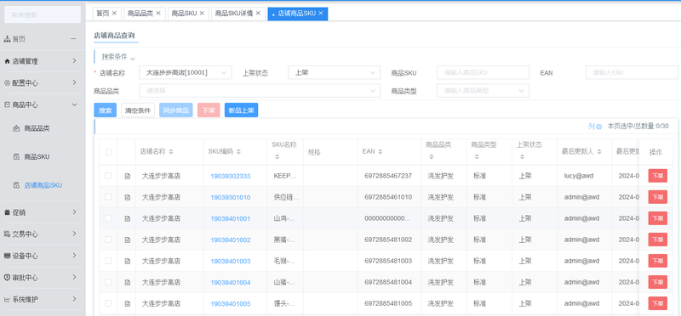The width and height of the screenshot is (681, 316).
Task: Check row 19039401001 checkbox
Action: tap(109, 218)
